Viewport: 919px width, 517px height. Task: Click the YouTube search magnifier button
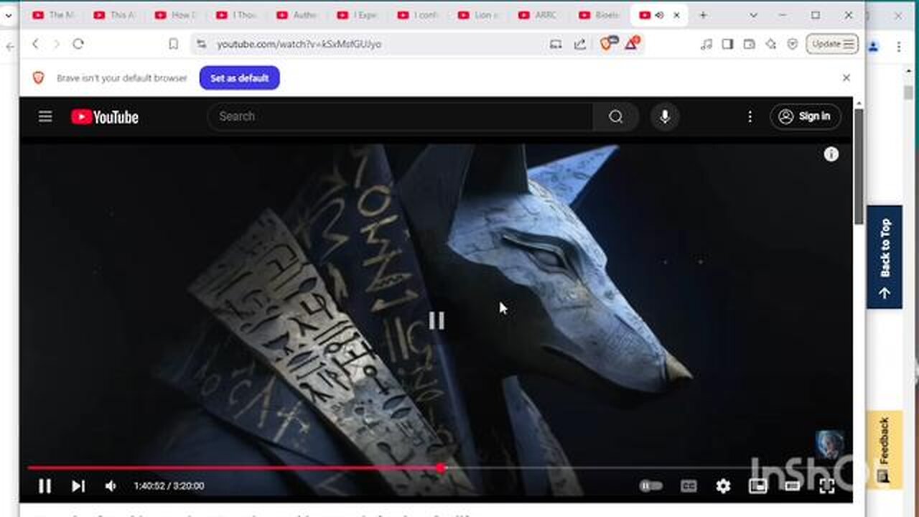tap(615, 116)
